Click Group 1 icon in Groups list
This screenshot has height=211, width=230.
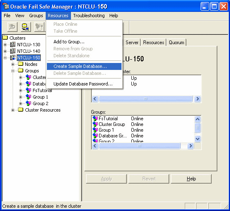[95, 130]
